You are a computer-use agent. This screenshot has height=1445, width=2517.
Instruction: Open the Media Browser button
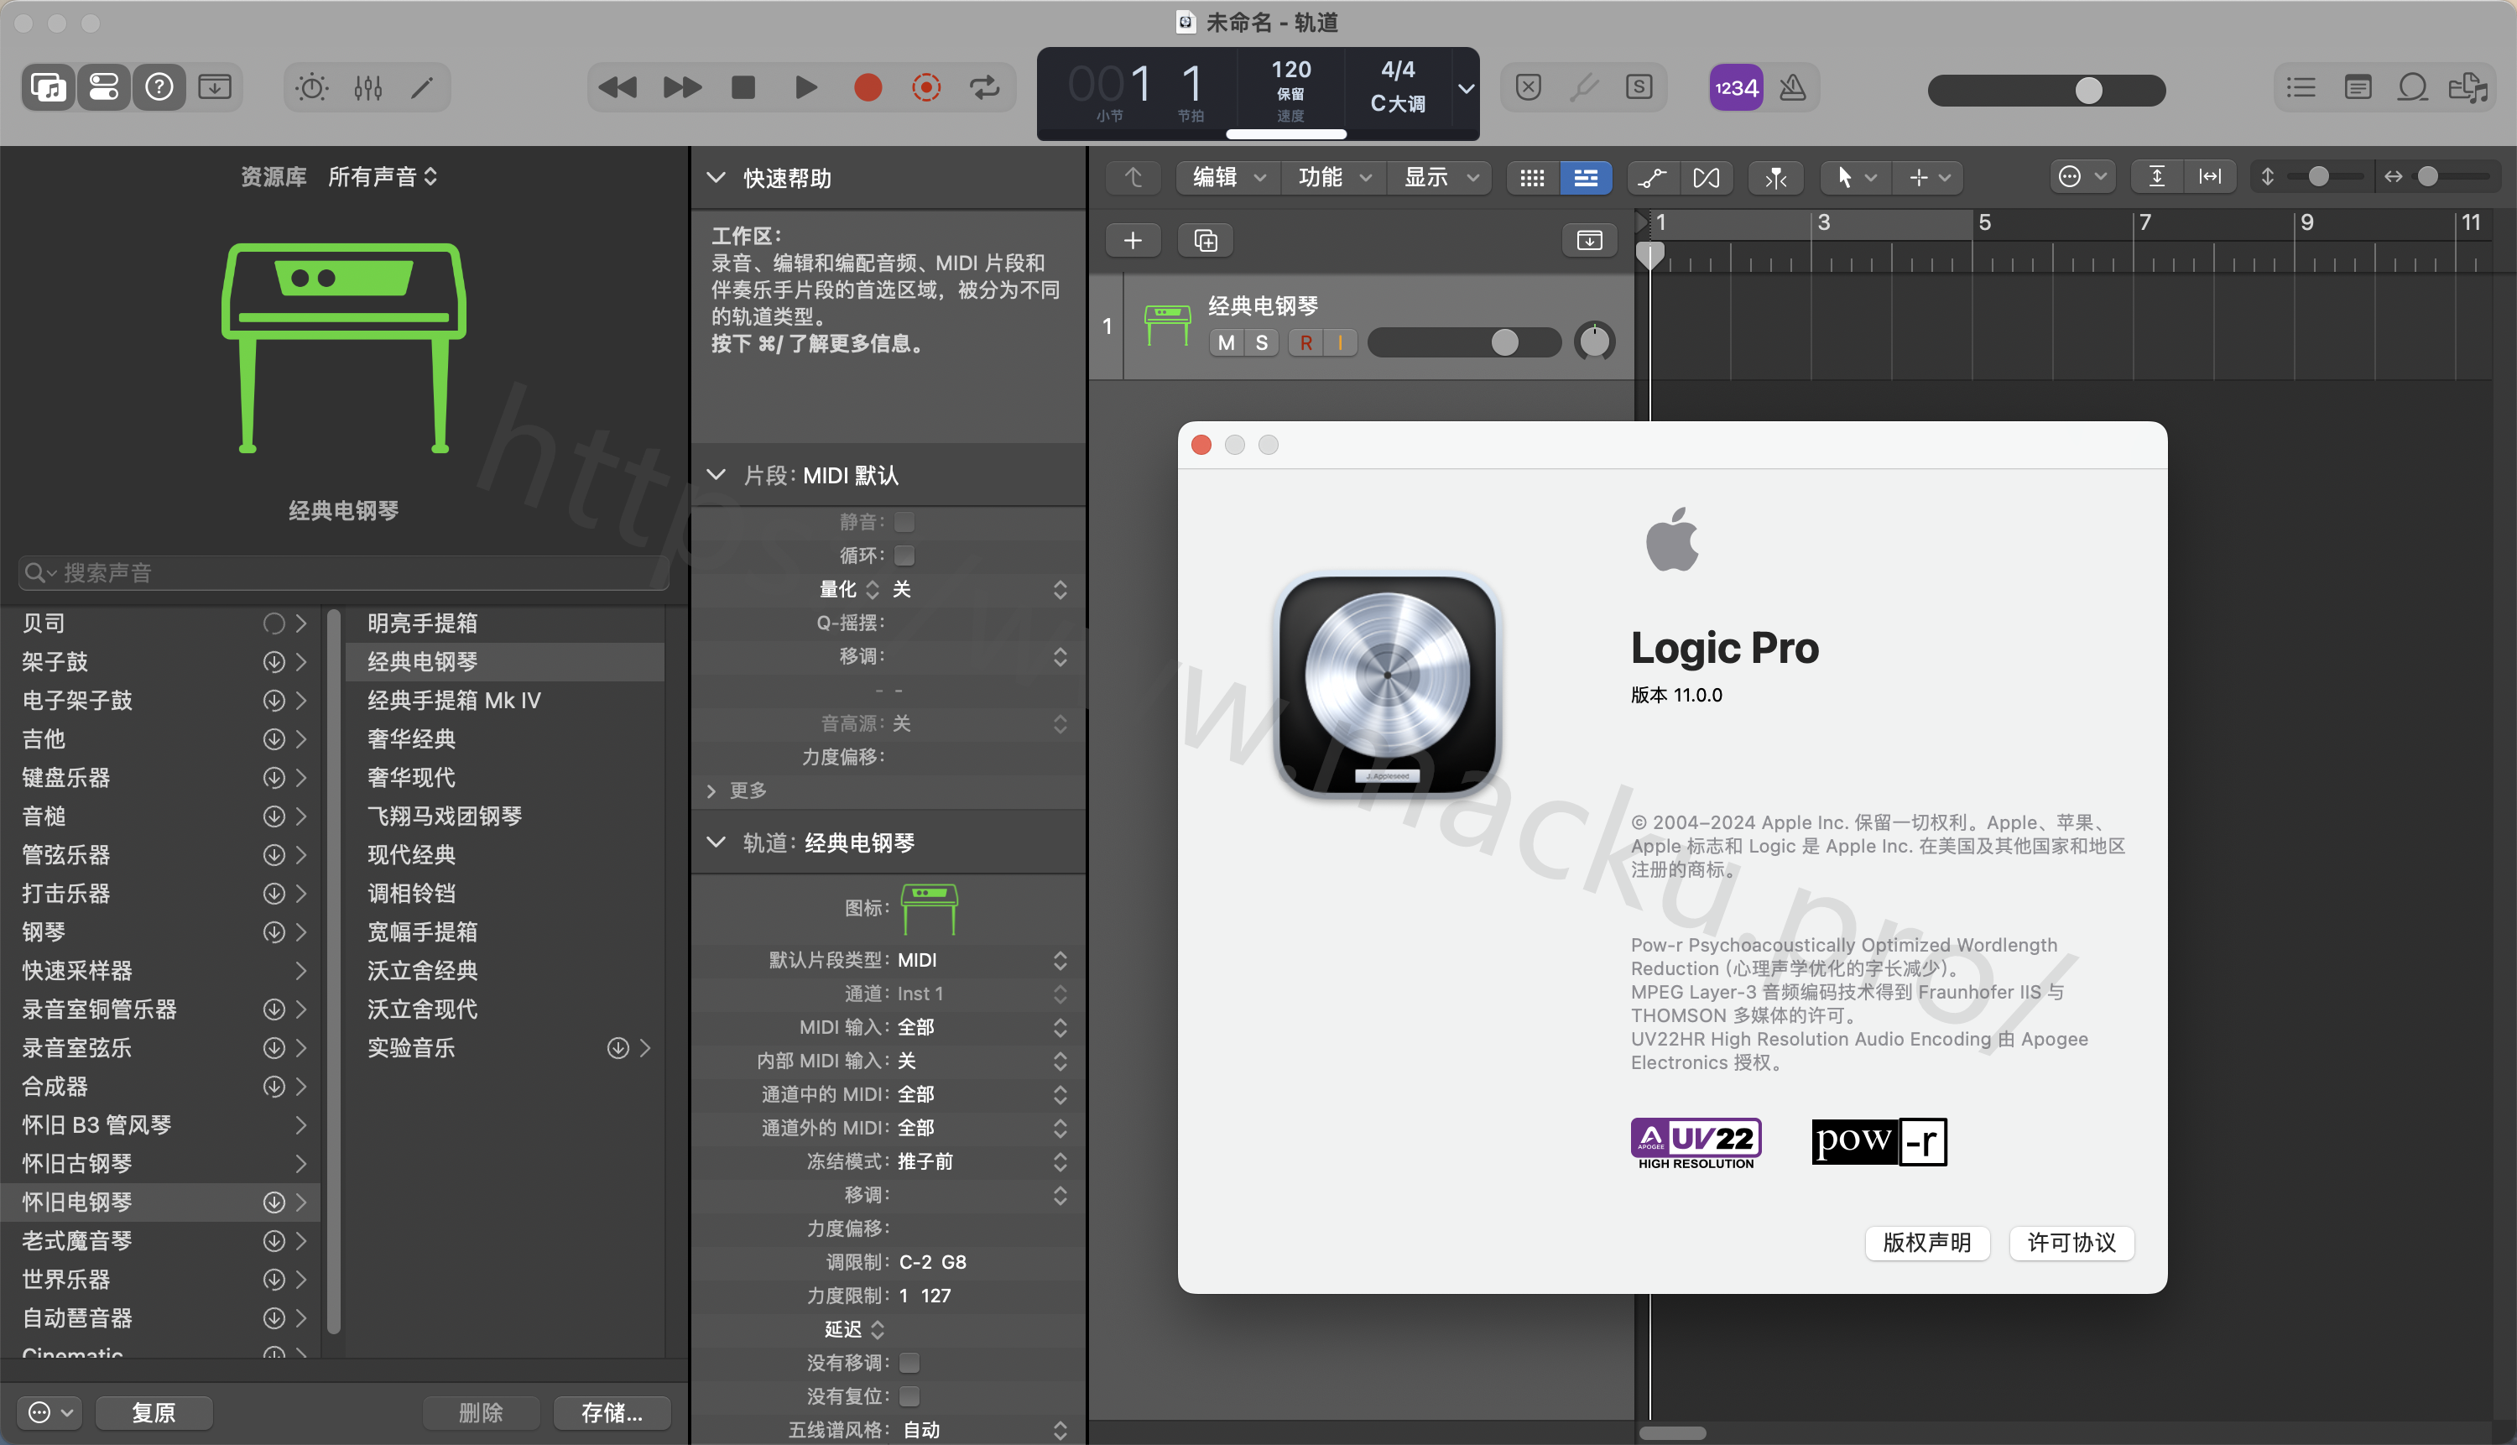coord(2467,87)
